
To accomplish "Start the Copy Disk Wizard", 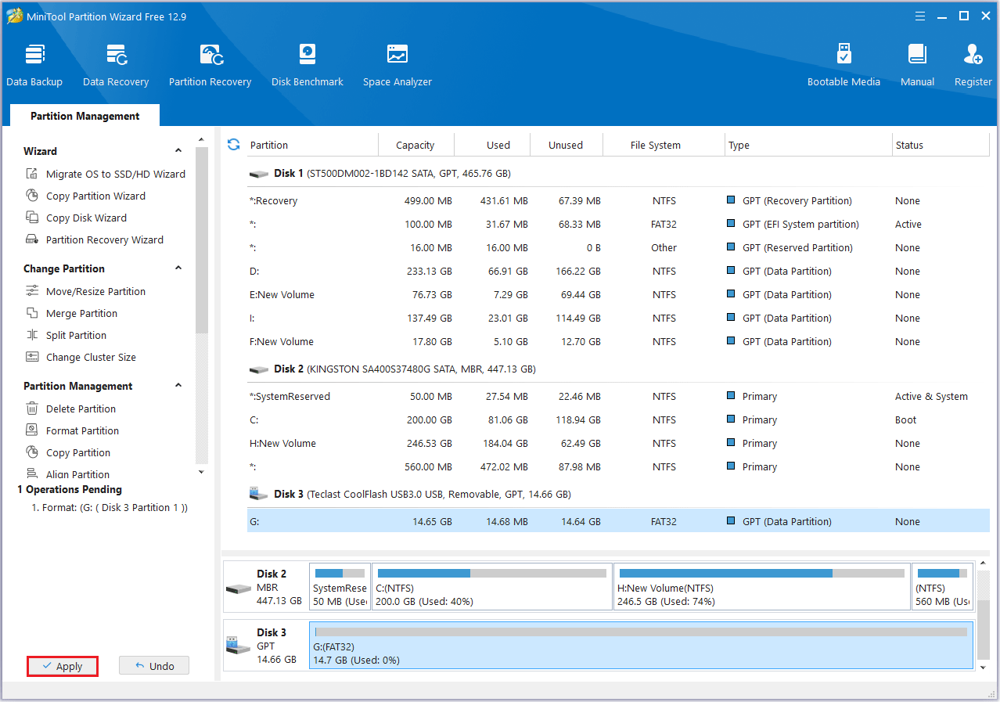I will [76, 218].
